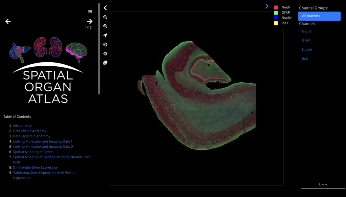Click the zoom in magnifier icon
346x197 pixels.
coord(105,26)
